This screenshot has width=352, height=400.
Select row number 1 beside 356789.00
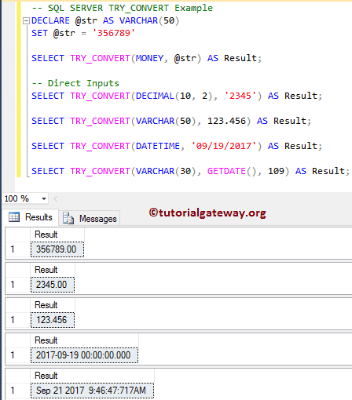pyautogui.click(x=18, y=249)
